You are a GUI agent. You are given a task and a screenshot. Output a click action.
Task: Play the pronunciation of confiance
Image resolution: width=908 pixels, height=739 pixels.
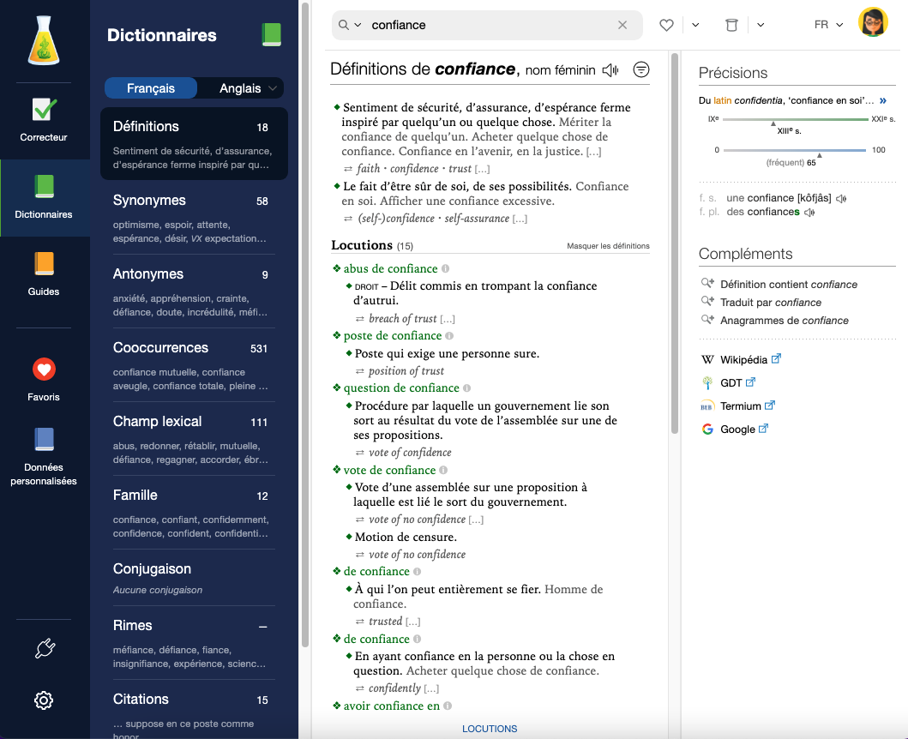pyautogui.click(x=609, y=69)
